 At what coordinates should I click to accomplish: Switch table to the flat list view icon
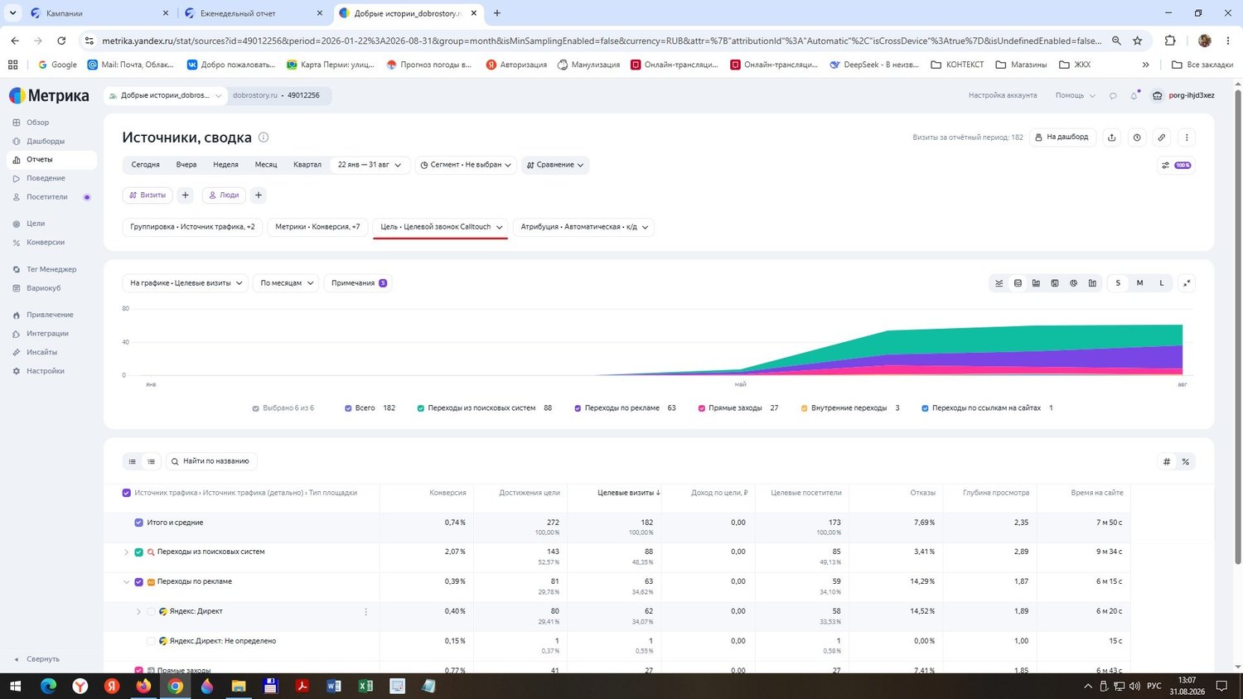(151, 461)
